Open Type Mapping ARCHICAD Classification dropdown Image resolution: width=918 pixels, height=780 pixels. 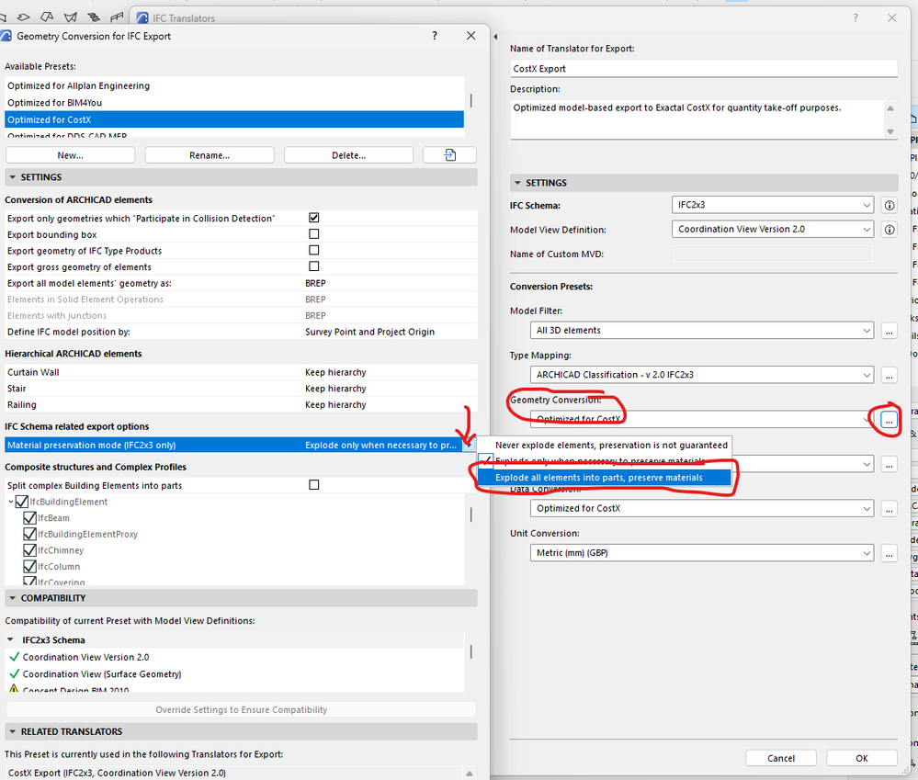click(x=702, y=375)
